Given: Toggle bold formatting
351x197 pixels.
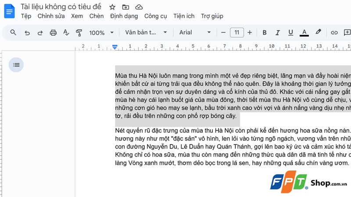Looking at the screenshot, I should [x=265, y=32].
